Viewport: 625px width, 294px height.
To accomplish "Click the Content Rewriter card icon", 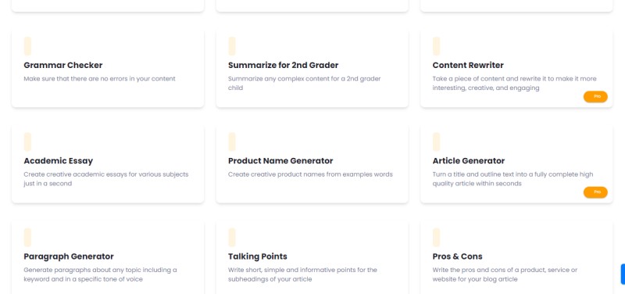I will pos(437,46).
